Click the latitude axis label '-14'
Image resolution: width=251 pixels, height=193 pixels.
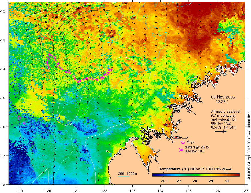[3, 69]
